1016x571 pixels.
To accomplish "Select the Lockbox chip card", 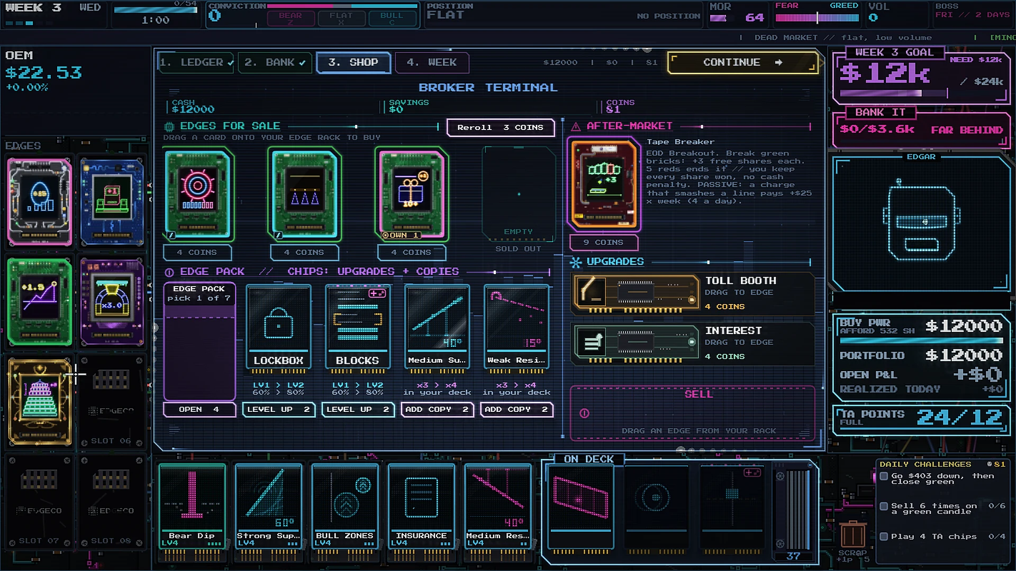I will click(x=278, y=328).
